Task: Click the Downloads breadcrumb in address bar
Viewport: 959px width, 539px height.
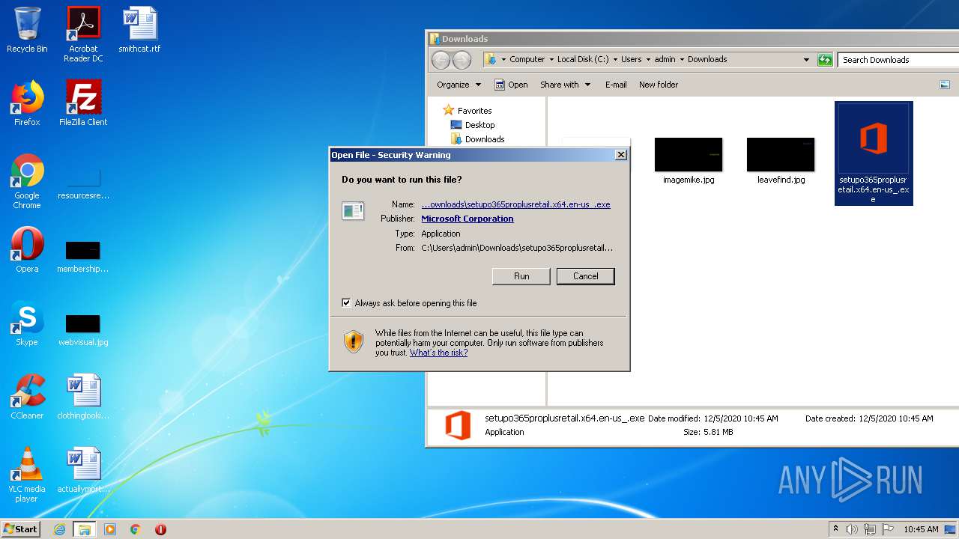Action: (x=707, y=59)
